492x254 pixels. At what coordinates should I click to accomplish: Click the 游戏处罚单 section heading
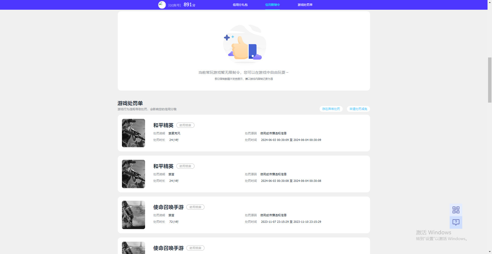tap(130, 103)
